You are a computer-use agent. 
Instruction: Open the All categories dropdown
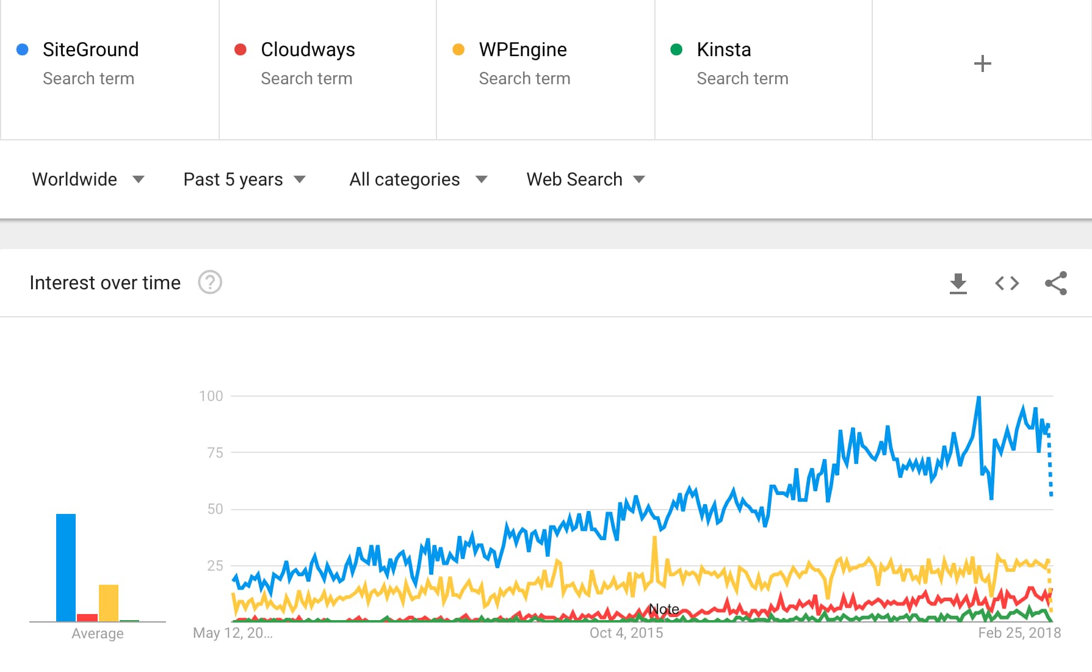pos(418,179)
